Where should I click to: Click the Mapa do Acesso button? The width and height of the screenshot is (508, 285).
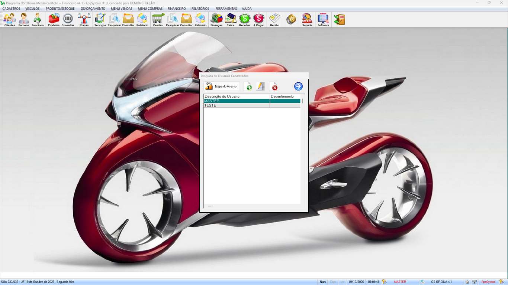(222, 86)
